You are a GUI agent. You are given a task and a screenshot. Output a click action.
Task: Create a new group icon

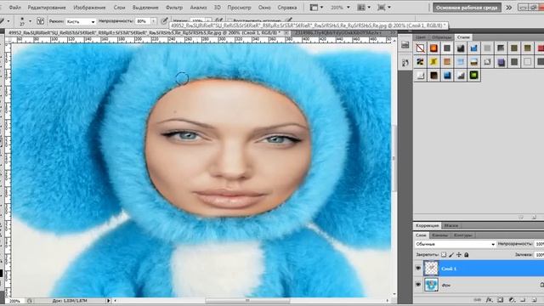pyautogui.click(x=523, y=300)
